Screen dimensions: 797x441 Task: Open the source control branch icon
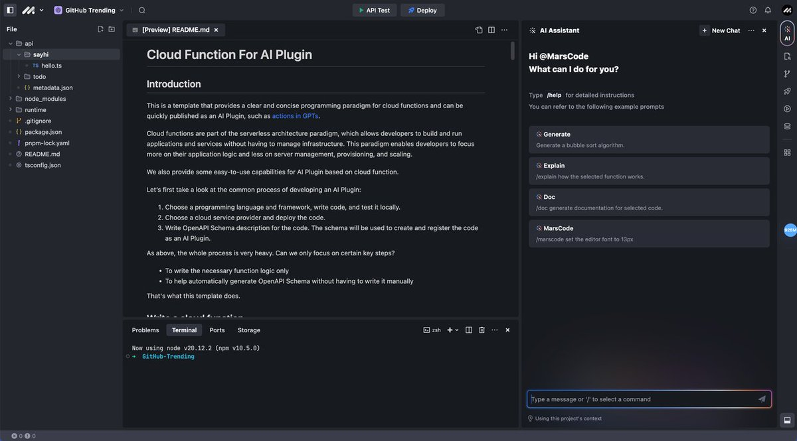click(787, 74)
